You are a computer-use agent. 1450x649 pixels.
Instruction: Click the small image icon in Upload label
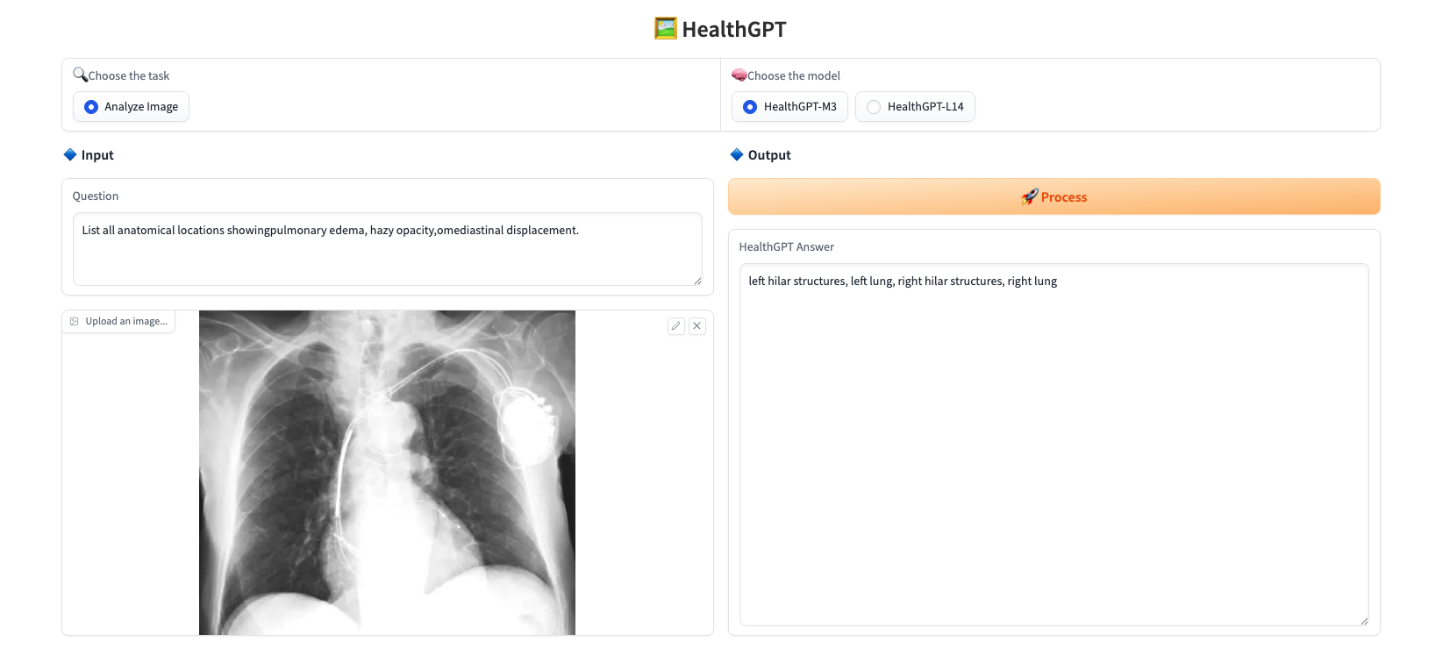(75, 322)
